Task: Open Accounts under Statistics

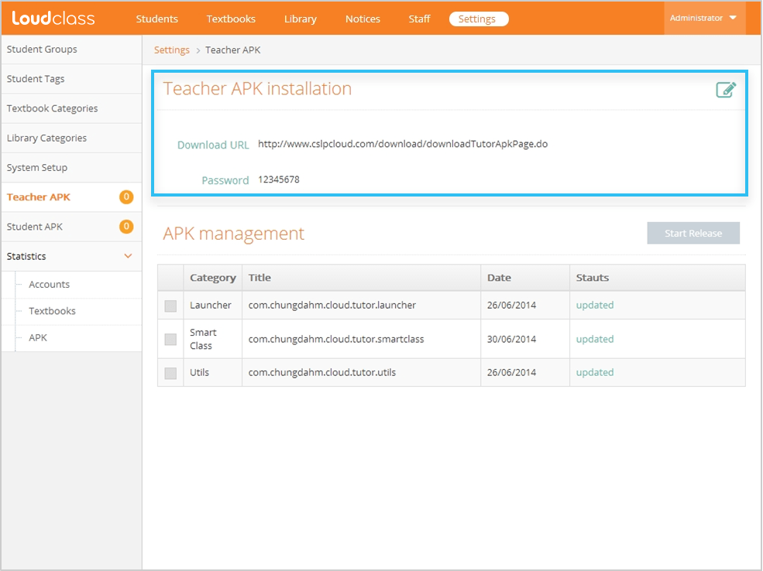Action: [x=49, y=284]
